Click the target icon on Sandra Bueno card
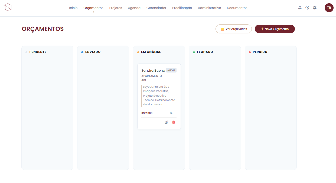The height and width of the screenshot is (183, 336). (171, 113)
